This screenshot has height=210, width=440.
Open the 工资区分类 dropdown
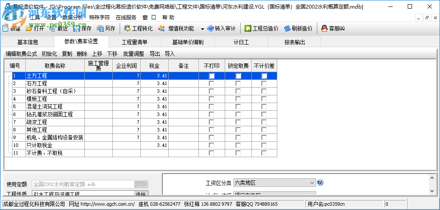274,183
